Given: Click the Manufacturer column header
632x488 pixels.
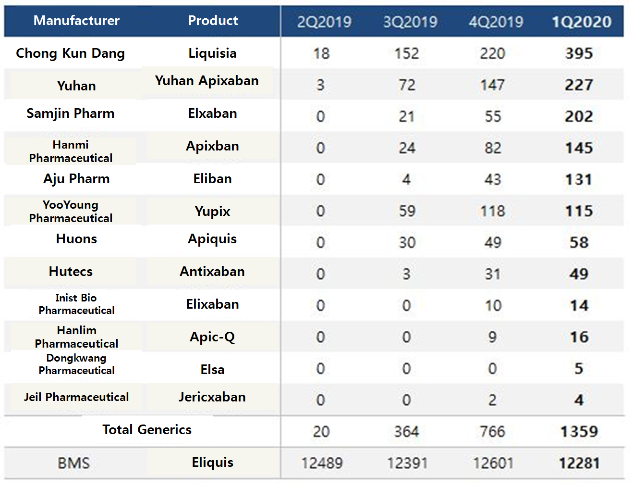Looking at the screenshot, I should tap(76, 21).
